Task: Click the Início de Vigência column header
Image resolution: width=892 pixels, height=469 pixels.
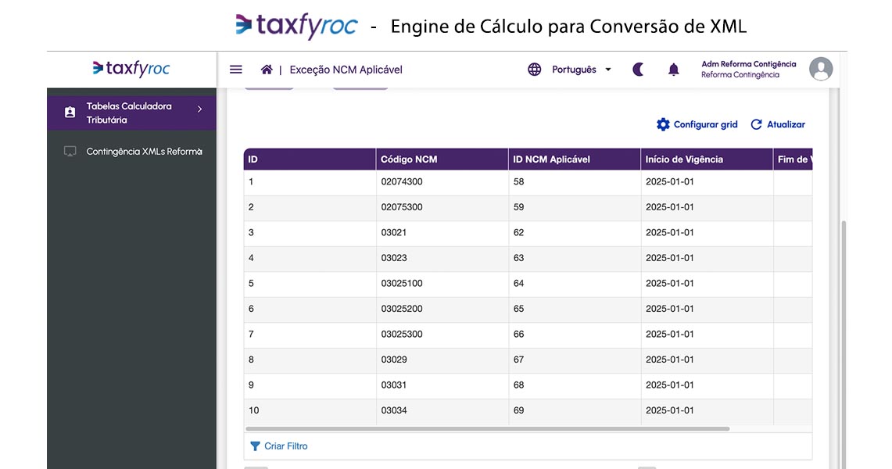Action: (x=684, y=159)
